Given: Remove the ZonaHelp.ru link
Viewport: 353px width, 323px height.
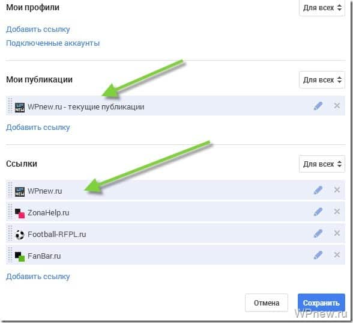Looking at the screenshot, I should (x=337, y=212).
